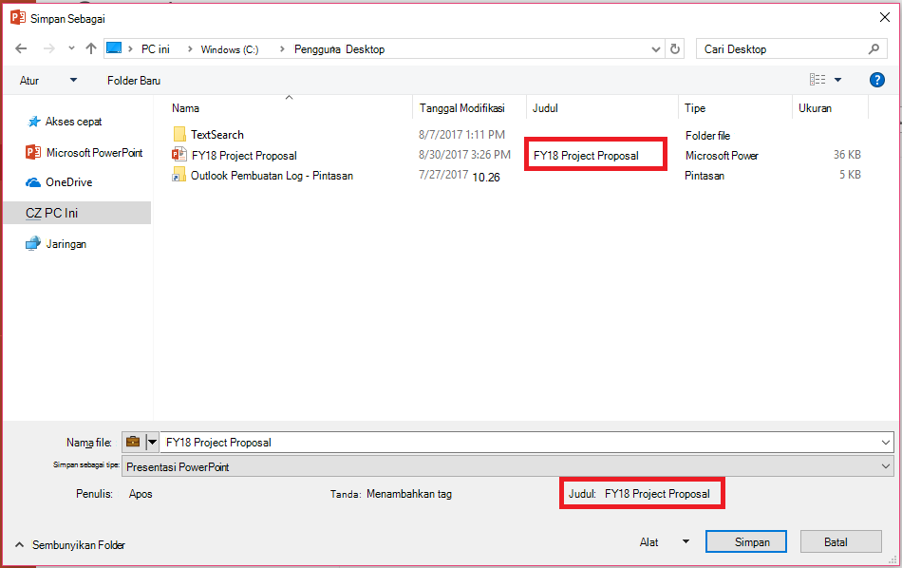Expand the address bar history dropdown
This screenshot has width=902, height=568.
655,49
